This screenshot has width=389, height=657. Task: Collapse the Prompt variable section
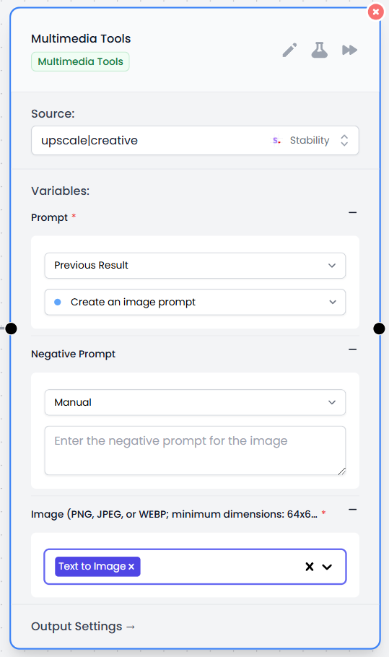pos(353,213)
